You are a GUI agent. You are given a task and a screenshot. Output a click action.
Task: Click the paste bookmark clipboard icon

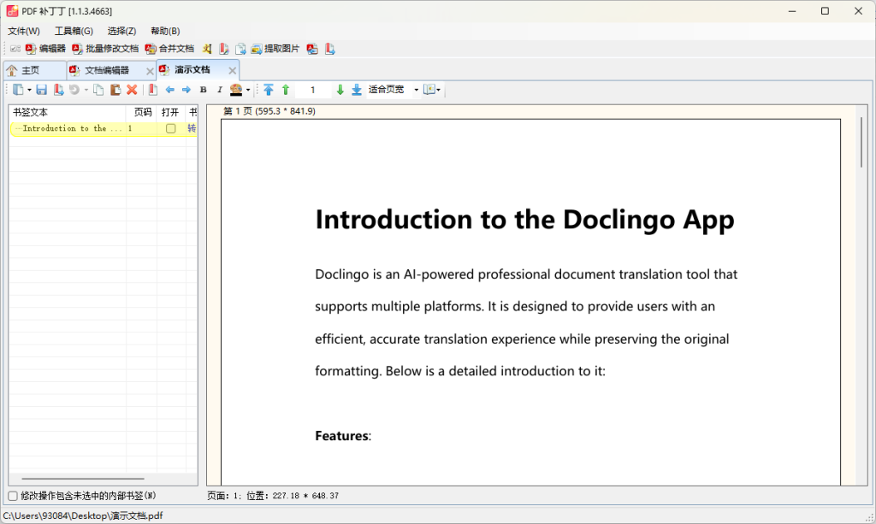coord(115,90)
